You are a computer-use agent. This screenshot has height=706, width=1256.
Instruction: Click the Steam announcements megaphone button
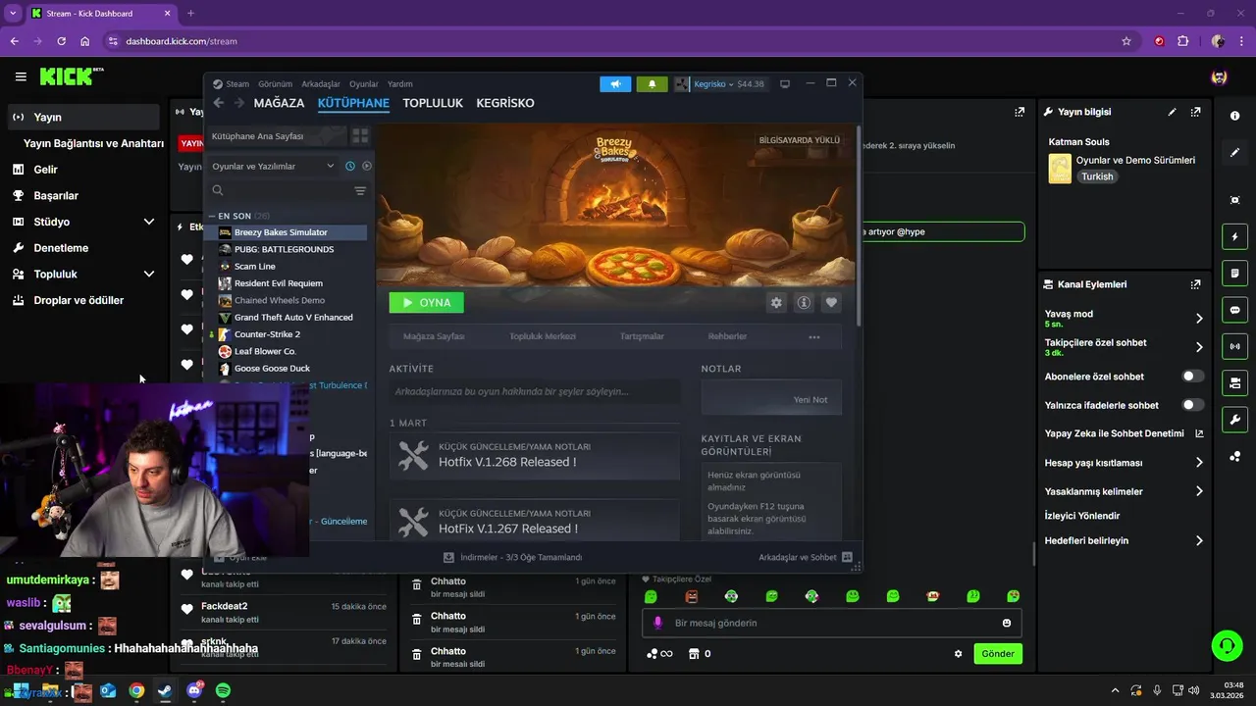pos(615,84)
